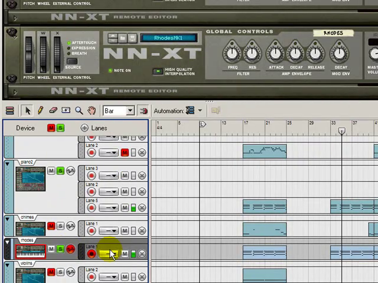Select the piano2 device thumbnail
378x283 pixels.
point(31,179)
